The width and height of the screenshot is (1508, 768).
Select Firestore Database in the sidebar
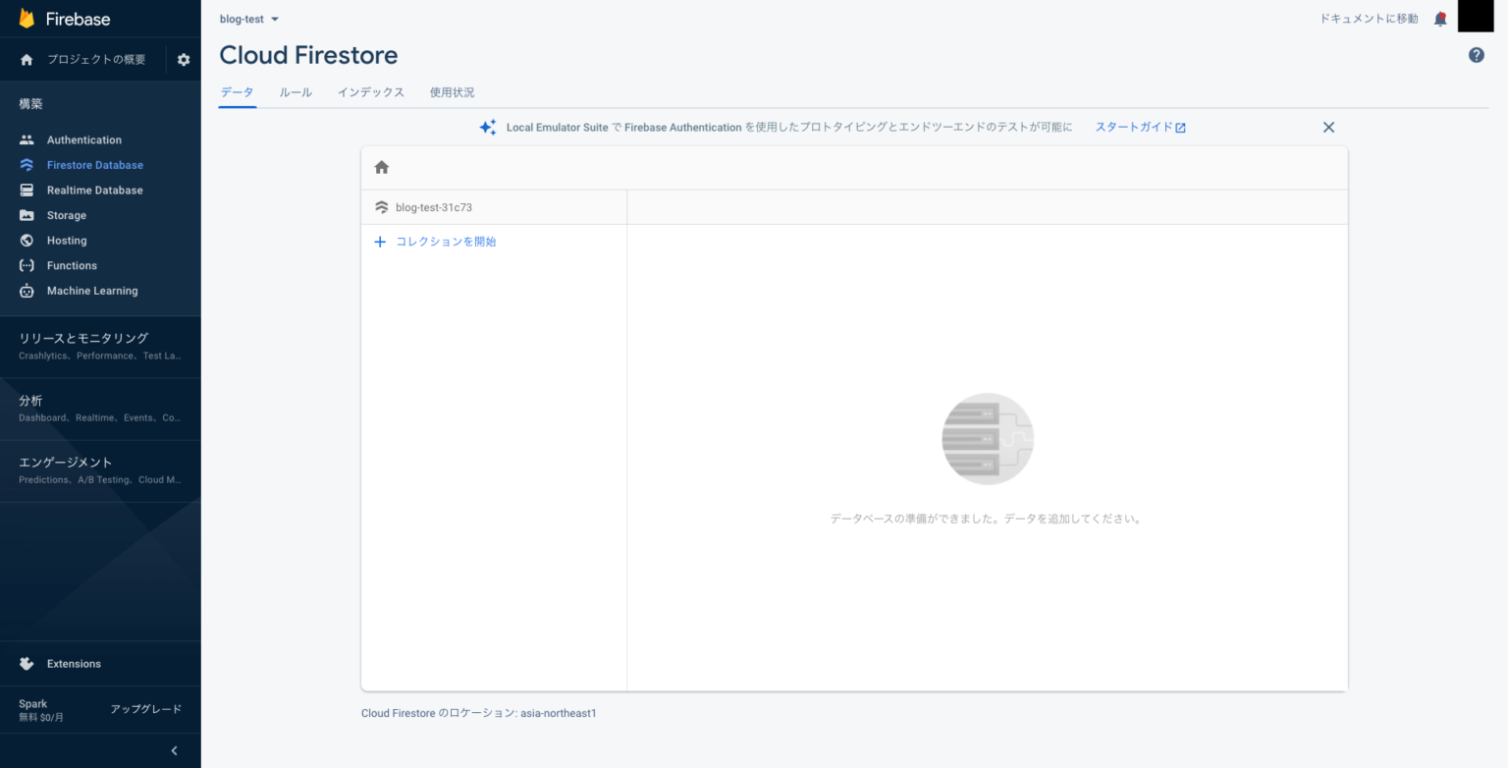[x=93, y=164]
